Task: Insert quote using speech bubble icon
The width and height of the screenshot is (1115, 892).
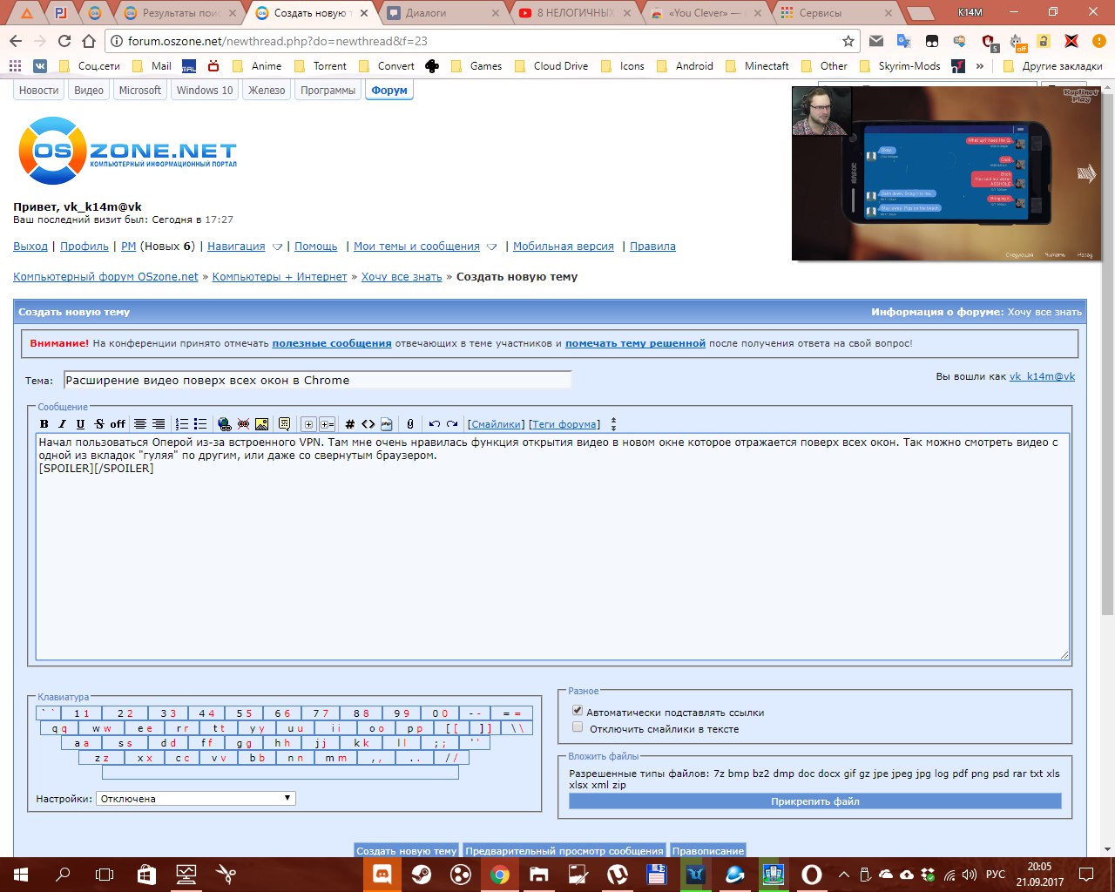Action: pos(284,424)
